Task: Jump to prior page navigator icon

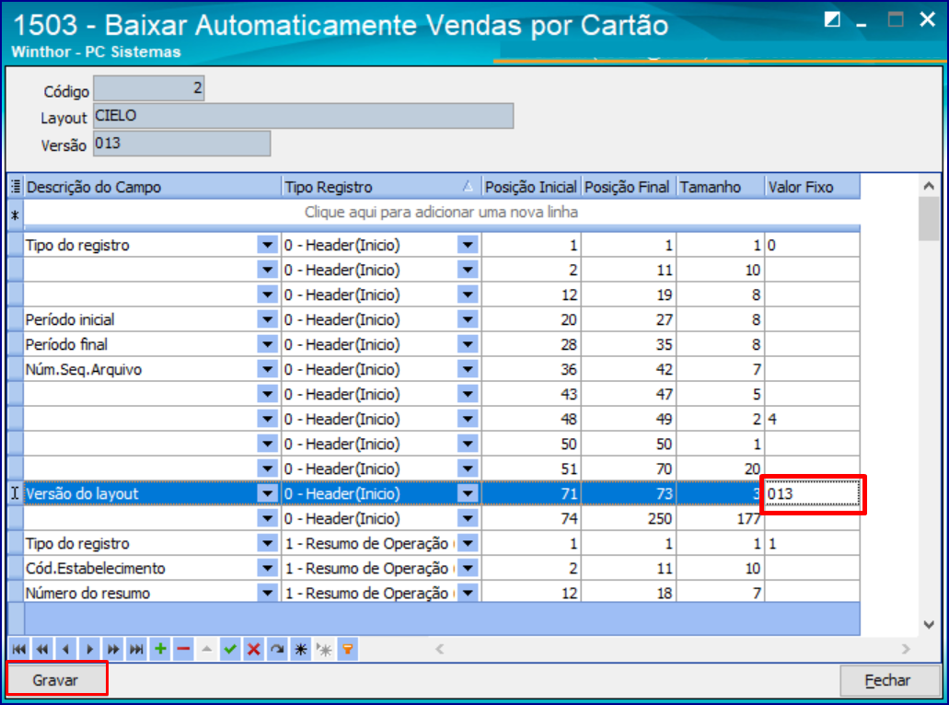Action: (42, 650)
